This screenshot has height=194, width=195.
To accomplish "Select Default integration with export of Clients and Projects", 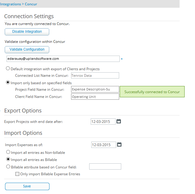I will 8,68.
